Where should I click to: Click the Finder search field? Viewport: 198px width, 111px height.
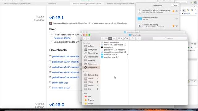(x=170, y=38)
